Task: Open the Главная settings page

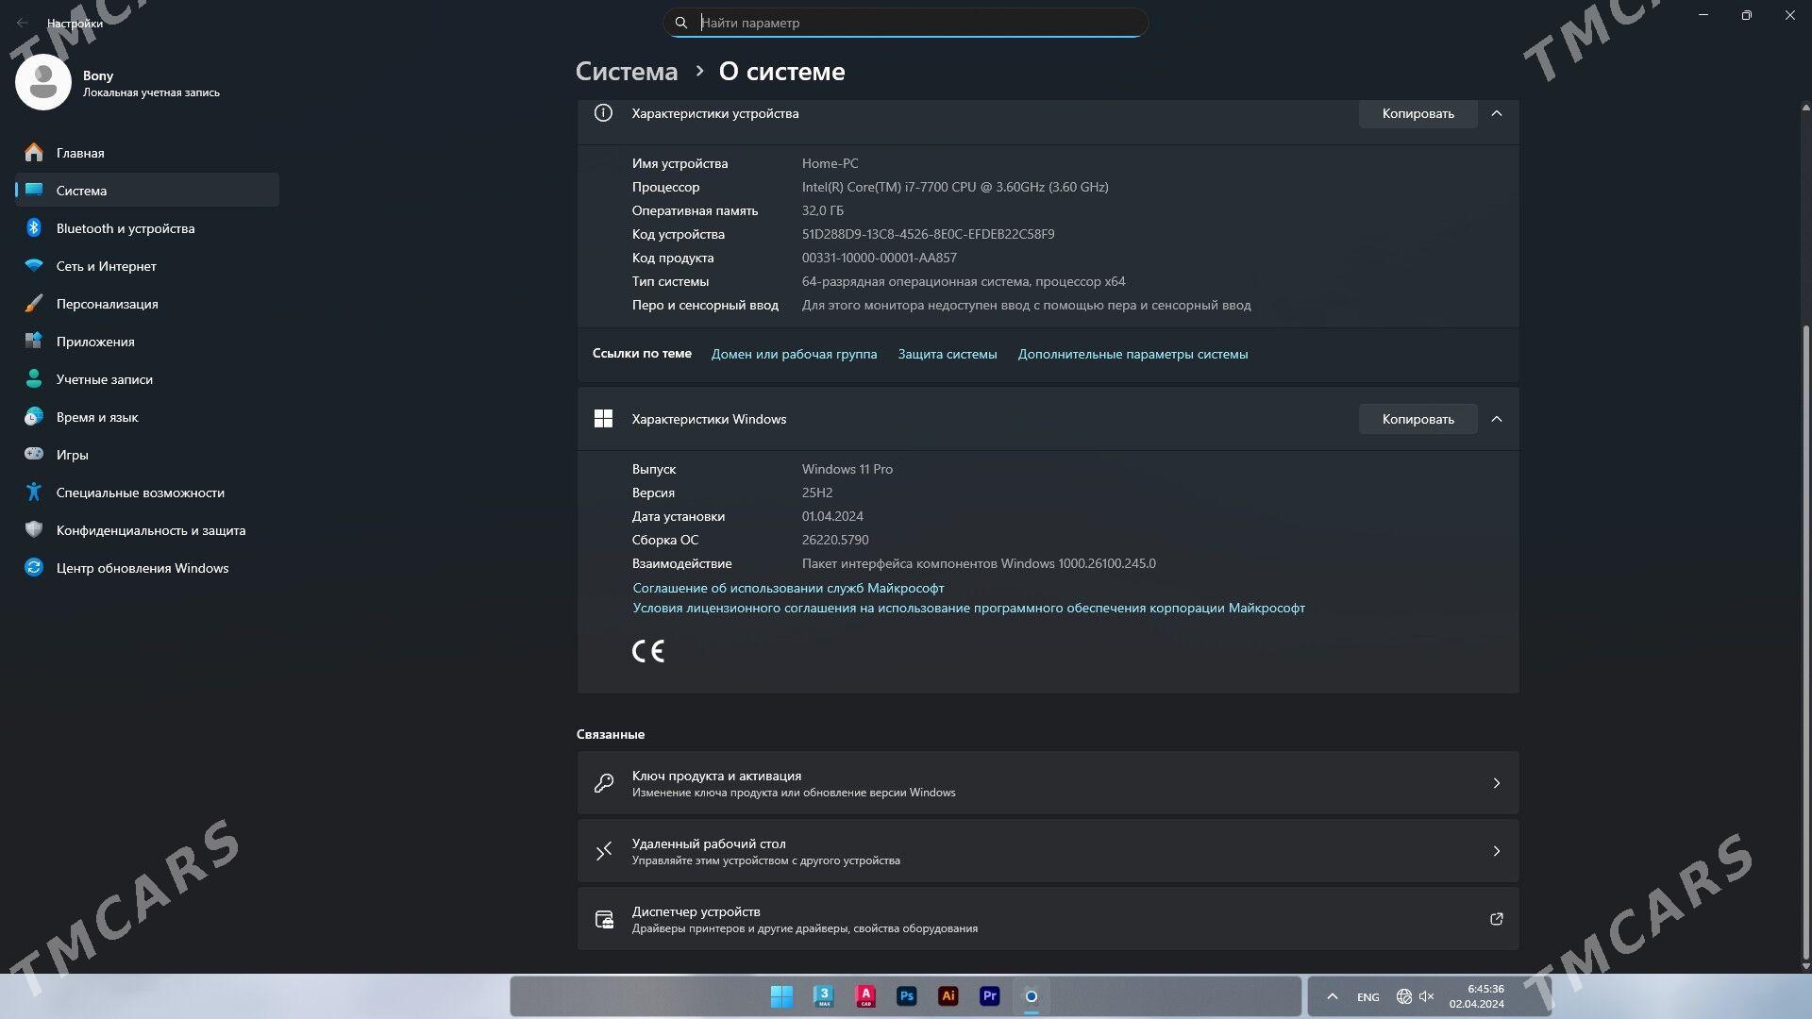Action: [x=147, y=153]
